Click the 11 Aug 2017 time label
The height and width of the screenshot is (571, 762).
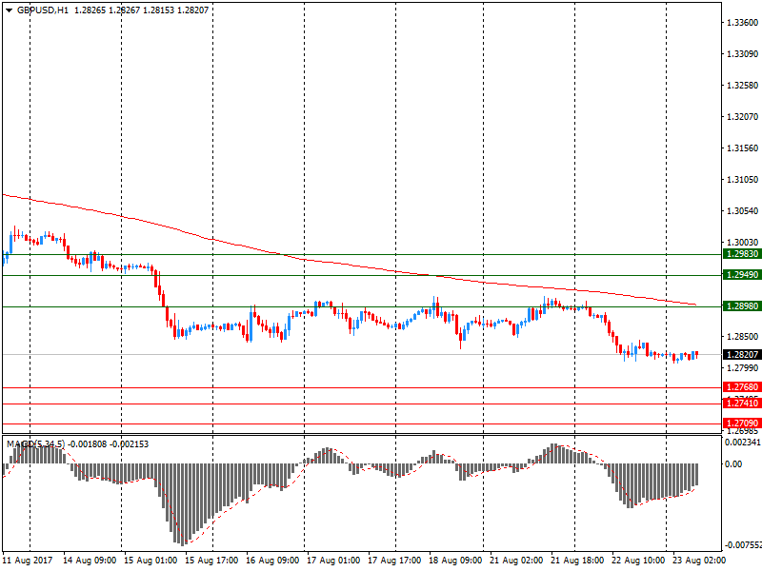28,561
